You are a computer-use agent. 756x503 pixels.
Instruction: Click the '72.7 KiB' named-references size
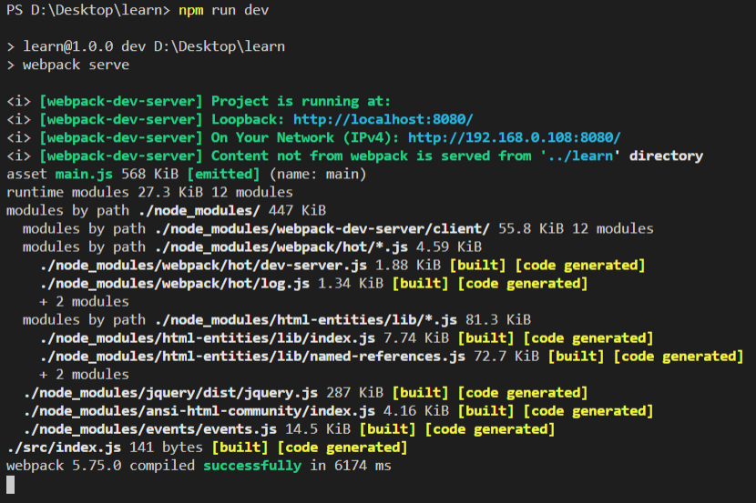coord(506,357)
